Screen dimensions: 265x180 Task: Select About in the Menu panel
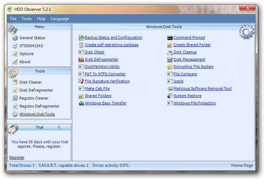click(x=25, y=62)
